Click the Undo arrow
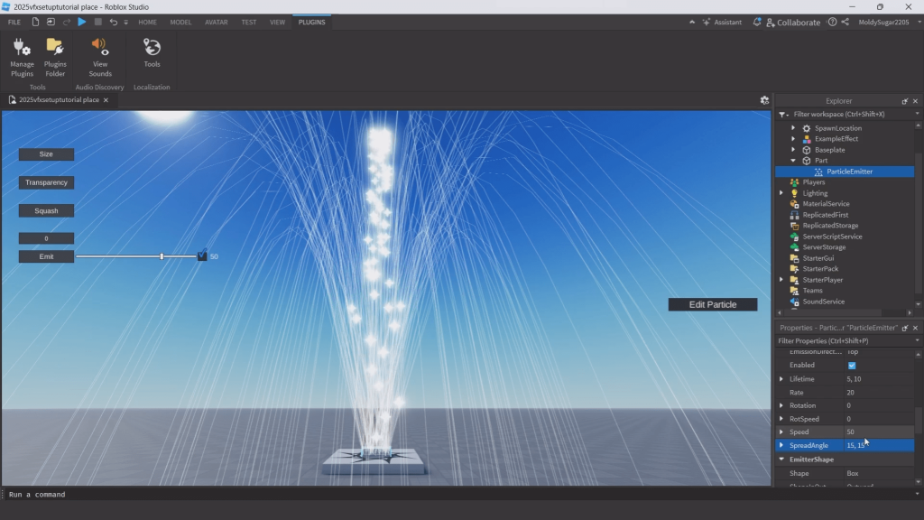The image size is (924, 520). click(113, 22)
